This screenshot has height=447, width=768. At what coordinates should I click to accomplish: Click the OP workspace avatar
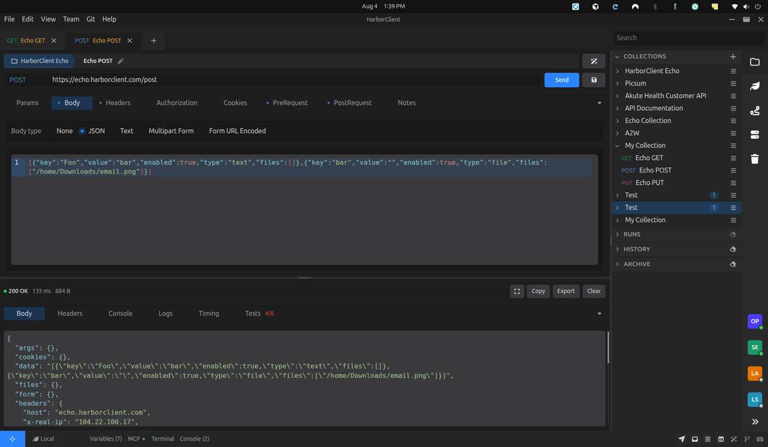[755, 321]
